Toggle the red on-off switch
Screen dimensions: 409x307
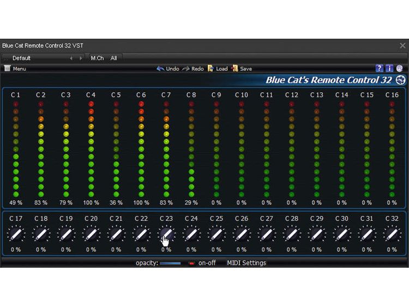191,263
